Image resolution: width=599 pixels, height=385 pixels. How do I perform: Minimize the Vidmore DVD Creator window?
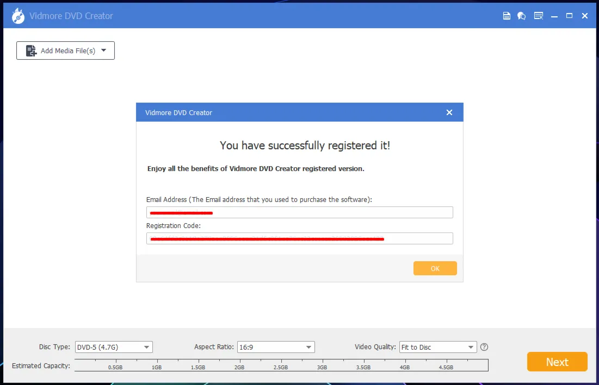click(554, 16)
